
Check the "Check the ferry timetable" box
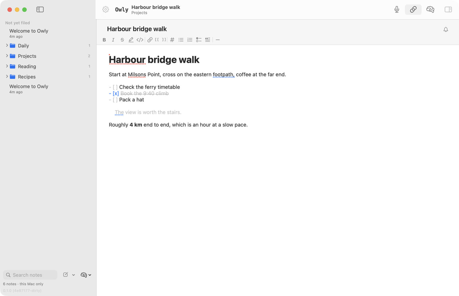115,87
